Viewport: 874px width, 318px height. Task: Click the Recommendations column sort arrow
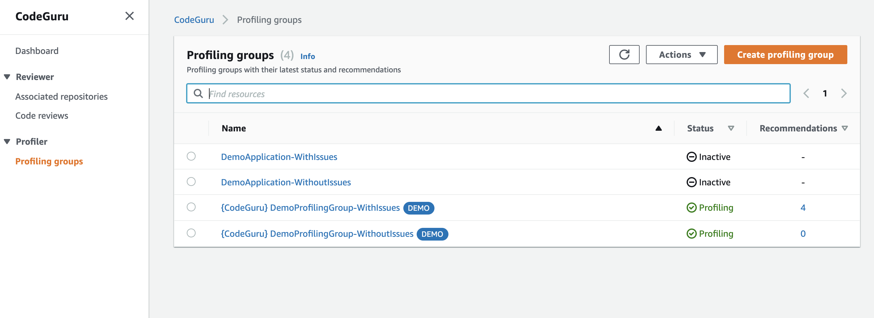pyautogui.click(x=845, y=128)
